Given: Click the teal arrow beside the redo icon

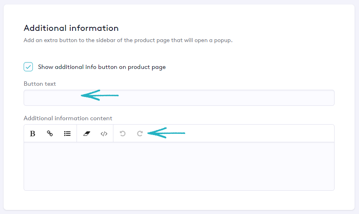Looking at the screenshot, I should (166, 133).
